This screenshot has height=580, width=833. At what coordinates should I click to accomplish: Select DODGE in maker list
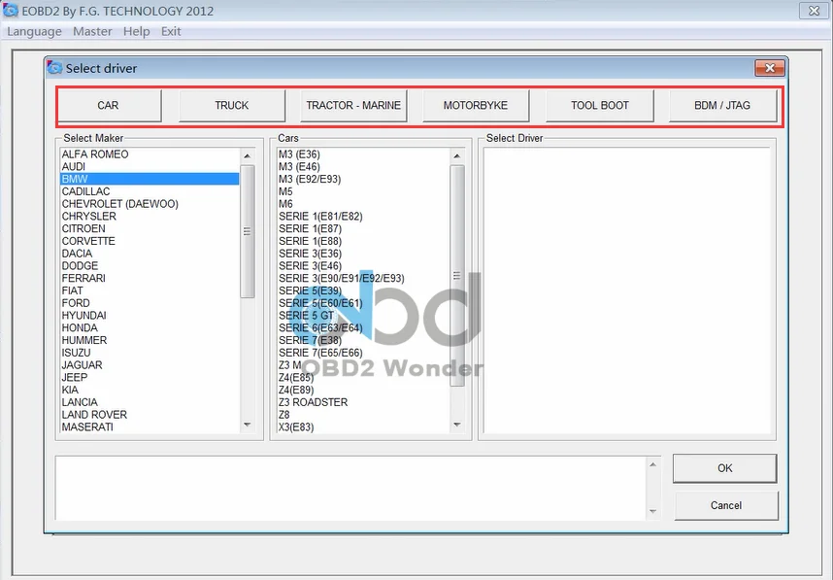150,266
